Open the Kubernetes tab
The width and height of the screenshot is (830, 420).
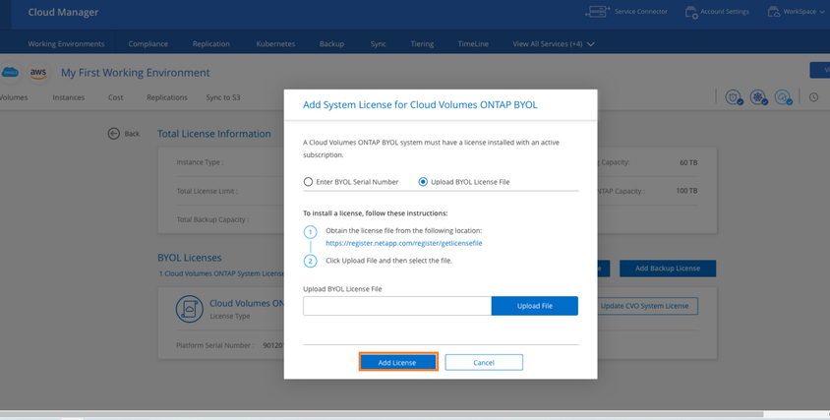click(275, 44)
